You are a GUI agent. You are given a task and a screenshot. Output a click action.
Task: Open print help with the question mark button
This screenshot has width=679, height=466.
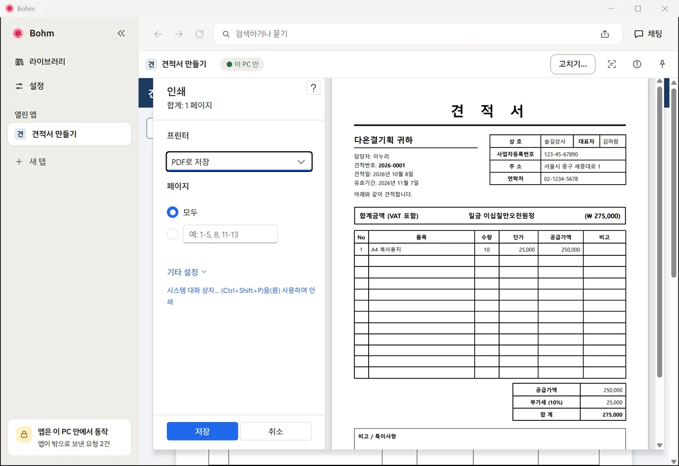[314, 88]
